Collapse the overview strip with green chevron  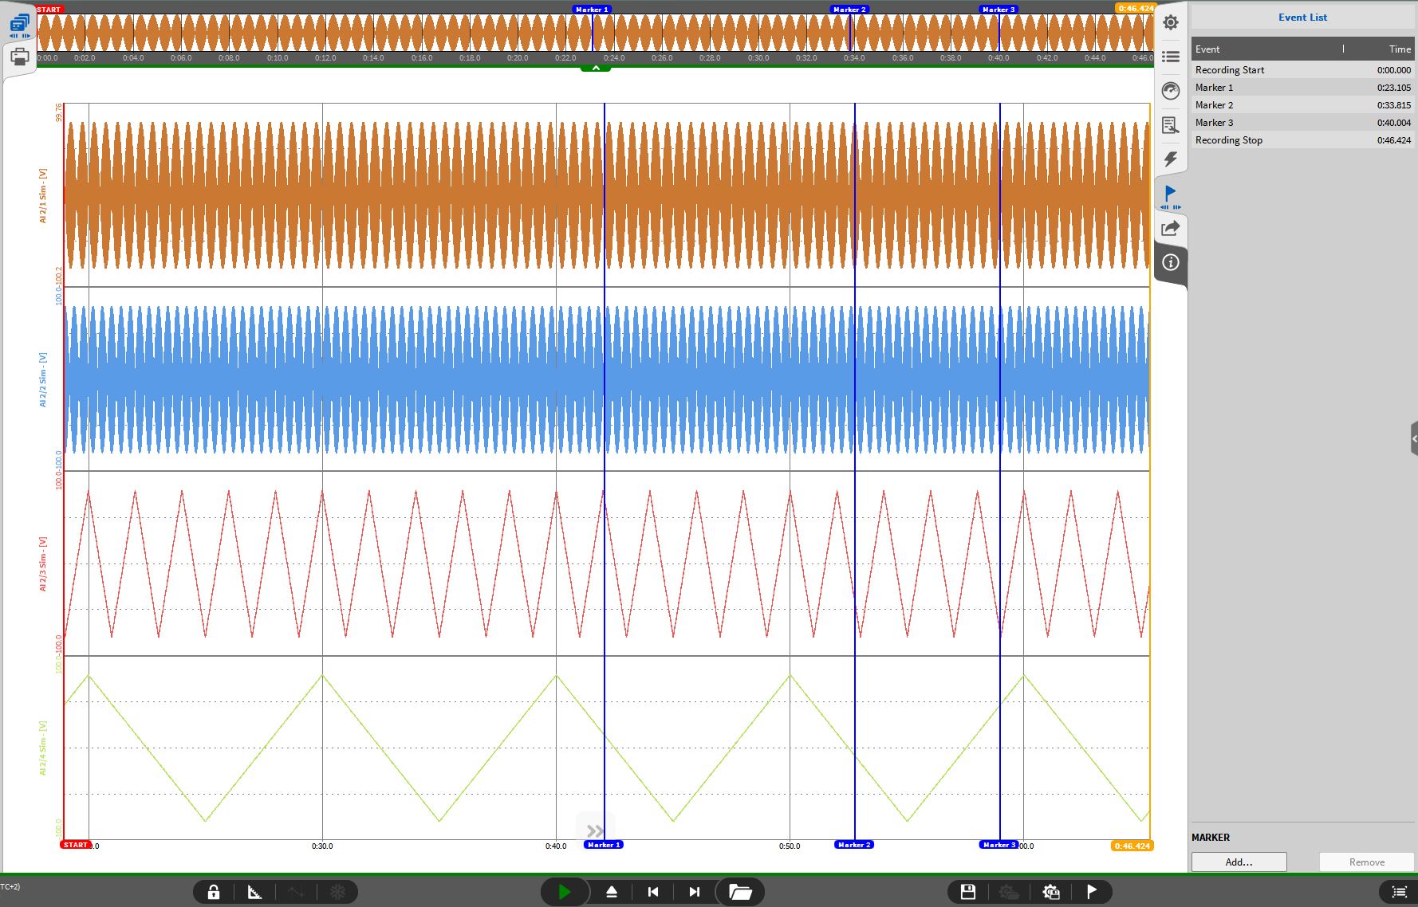pyautogui.click(x=596, y=69)
